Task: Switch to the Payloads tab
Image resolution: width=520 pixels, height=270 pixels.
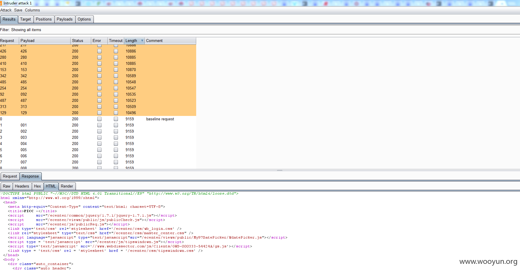Action: click(x=65, y=19)
